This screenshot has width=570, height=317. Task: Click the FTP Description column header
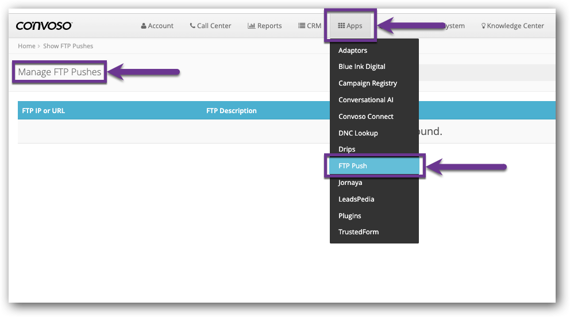(x=231, y=111)
